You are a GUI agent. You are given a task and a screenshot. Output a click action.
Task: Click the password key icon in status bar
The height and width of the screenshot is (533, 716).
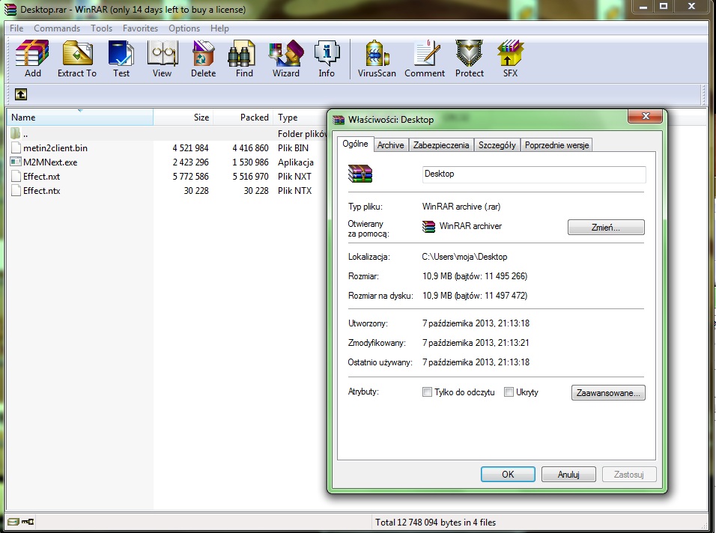[x=28, y=522]
